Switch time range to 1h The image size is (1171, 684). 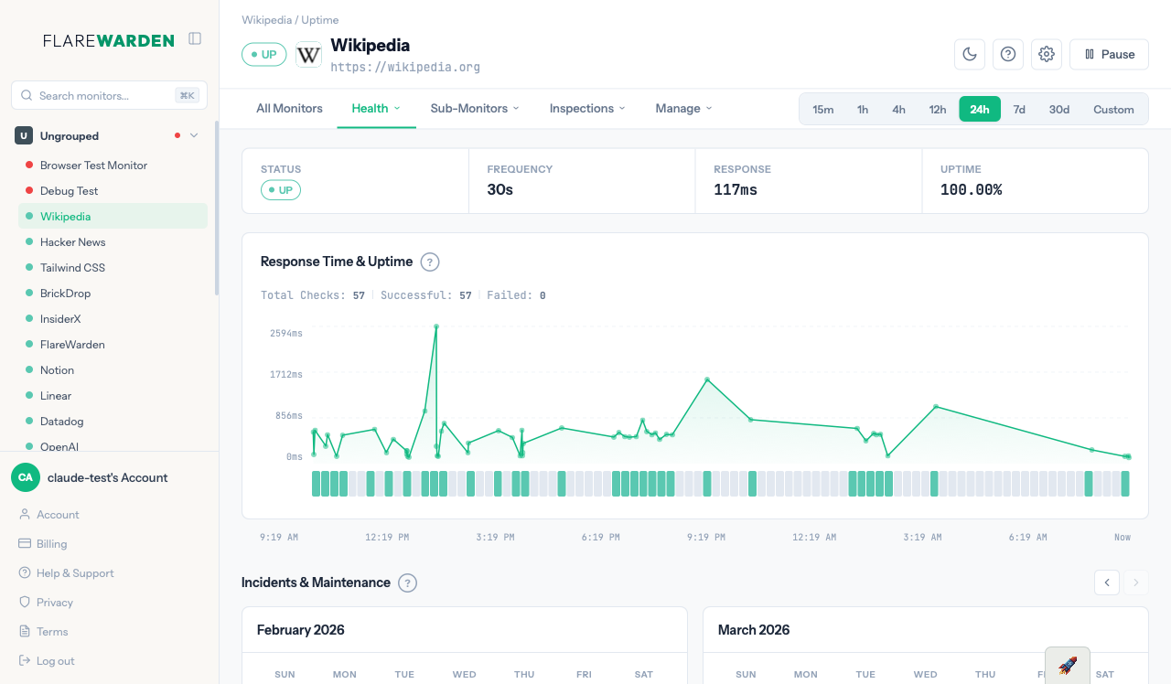[862, 109]
